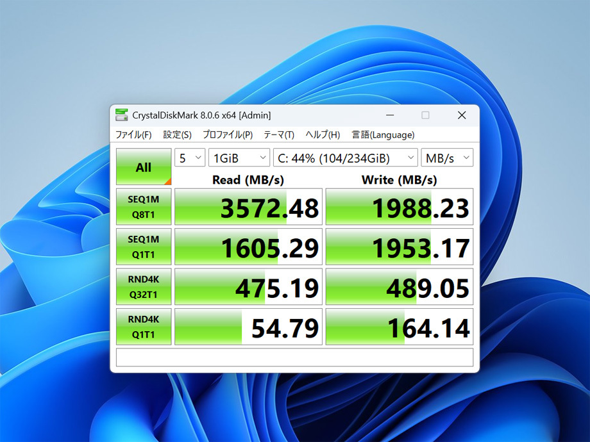Open the ファイル(F) menu
The width and height of the screenshot is (590, 442).
click(x=133, y=135)
